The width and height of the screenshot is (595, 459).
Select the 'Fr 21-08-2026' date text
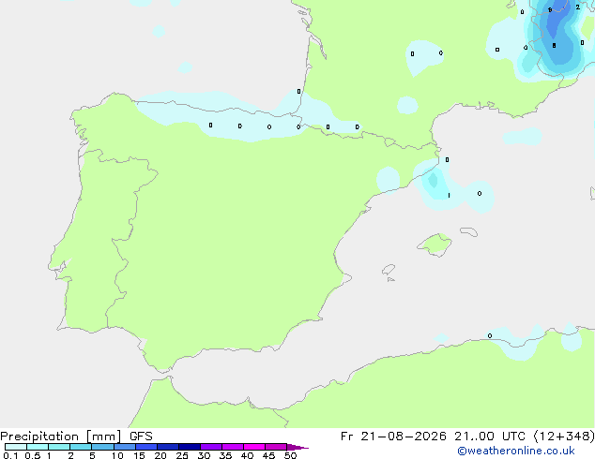[393, 437]
